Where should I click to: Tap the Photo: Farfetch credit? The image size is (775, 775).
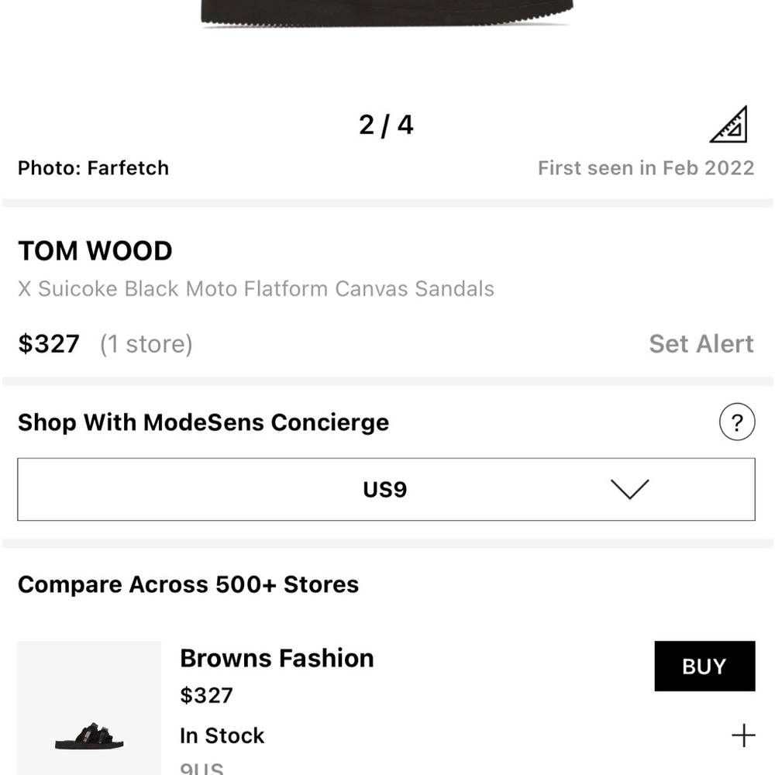click(93, 167)
